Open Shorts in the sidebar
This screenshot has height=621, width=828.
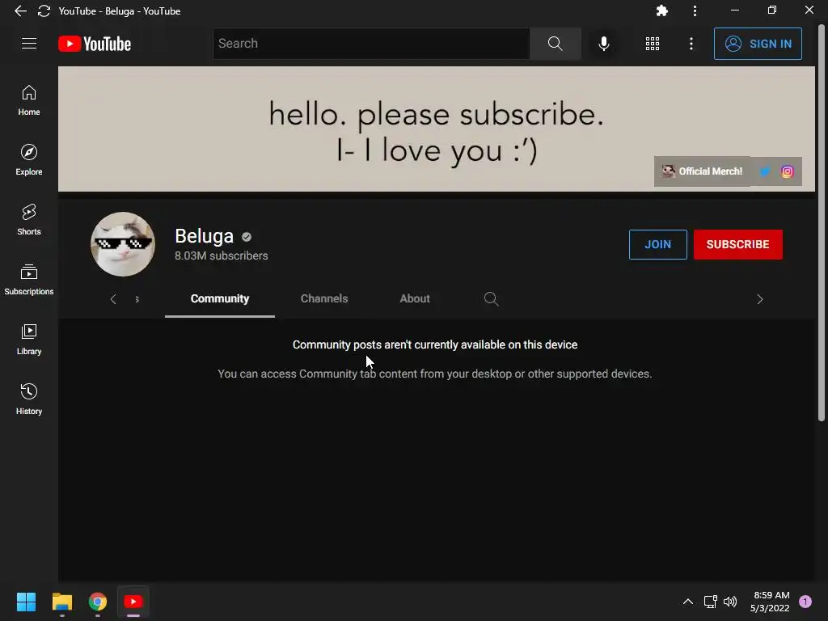click(29, 220)
